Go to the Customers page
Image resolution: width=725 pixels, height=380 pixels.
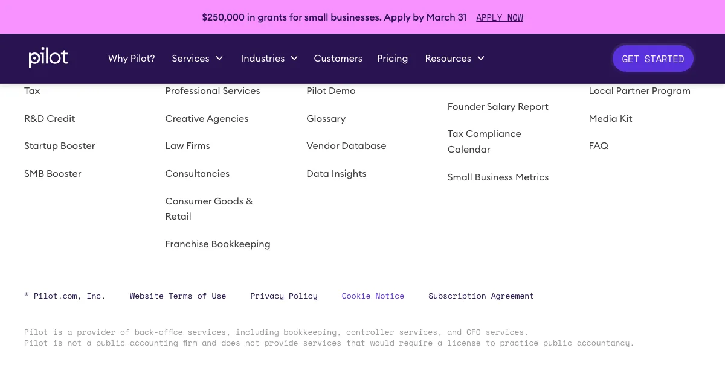pos(338,59)
